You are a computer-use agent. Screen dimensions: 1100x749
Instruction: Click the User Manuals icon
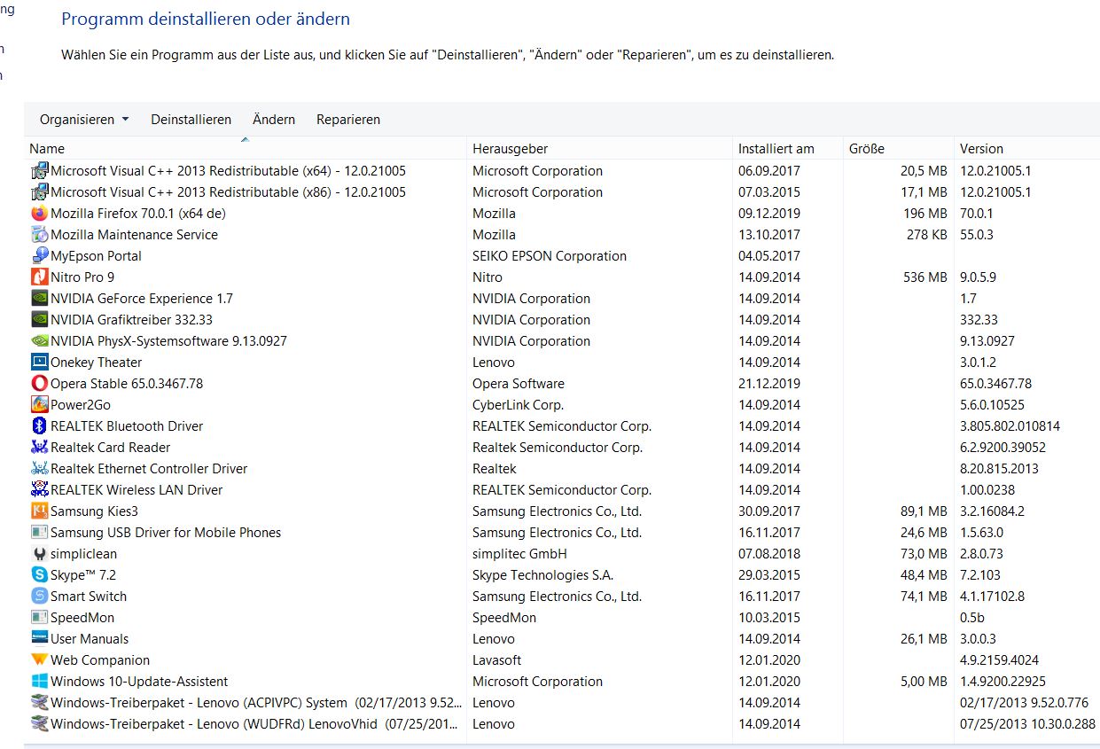tap(39, 638)
